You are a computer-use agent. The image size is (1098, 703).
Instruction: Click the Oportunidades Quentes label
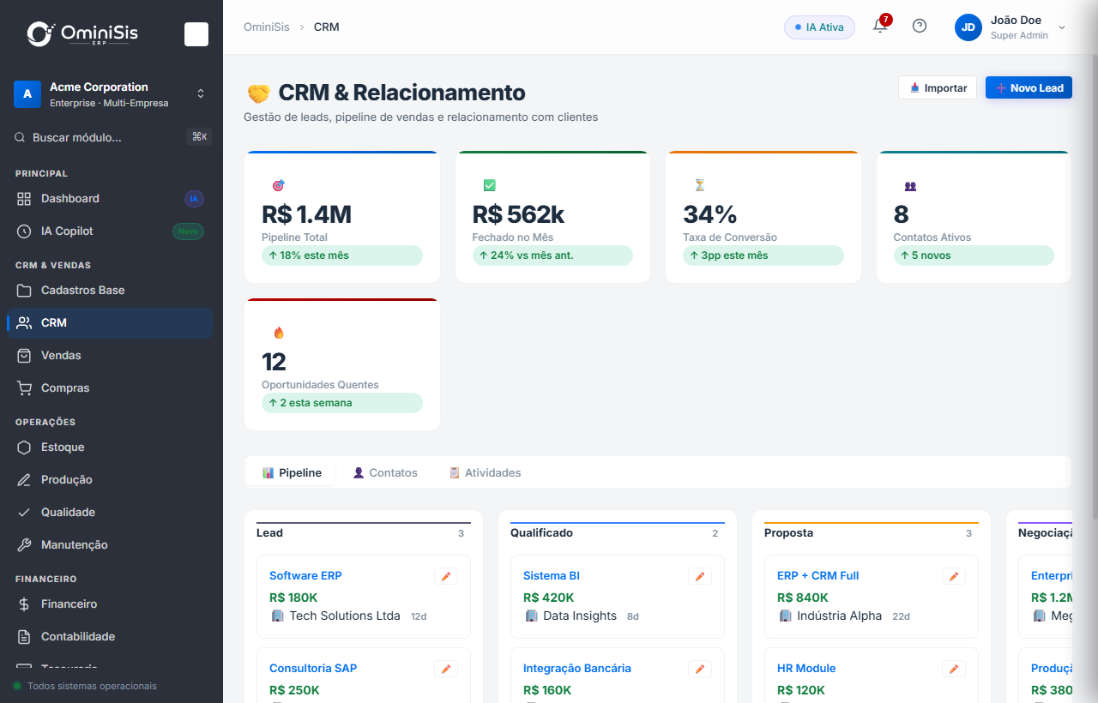click(x=320, y=385)
